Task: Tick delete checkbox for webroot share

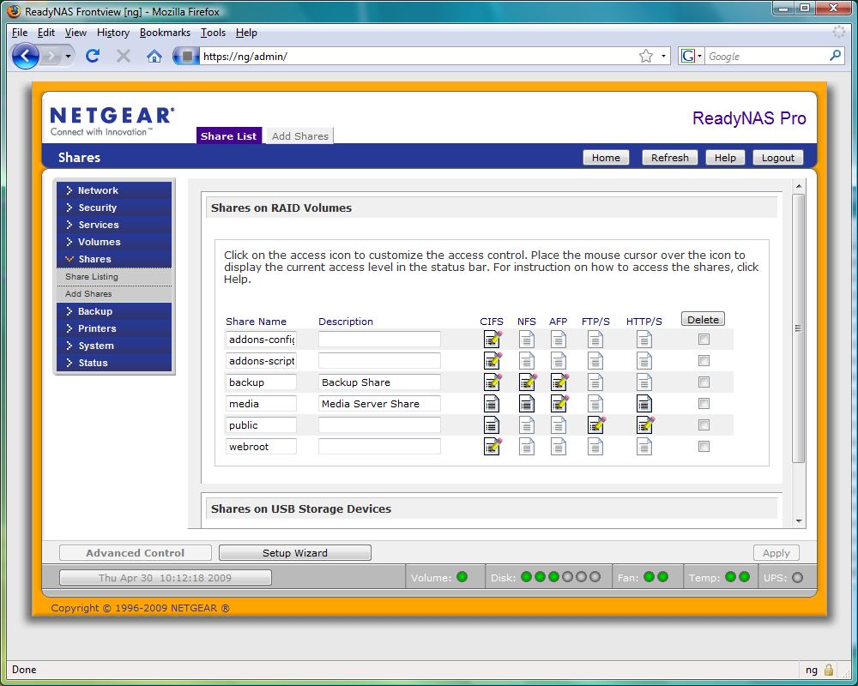Action: pos(704,447)
